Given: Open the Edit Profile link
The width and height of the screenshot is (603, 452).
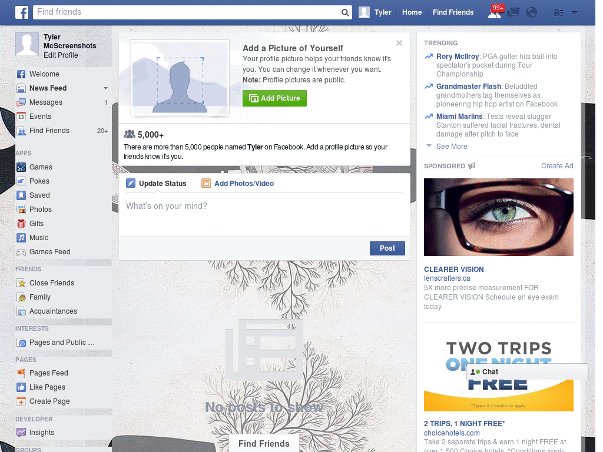Looking at the screenshot, I should click(61, 55).
